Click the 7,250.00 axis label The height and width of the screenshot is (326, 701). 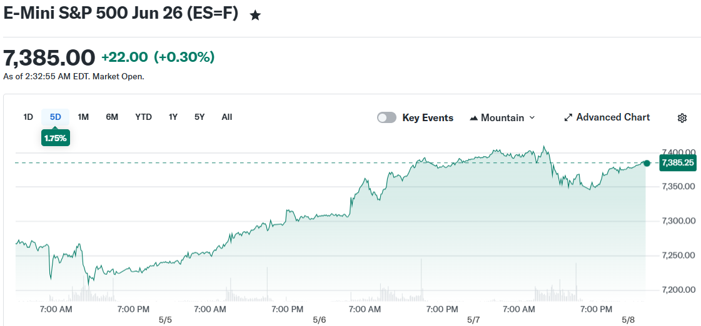(x=678, y=255)
